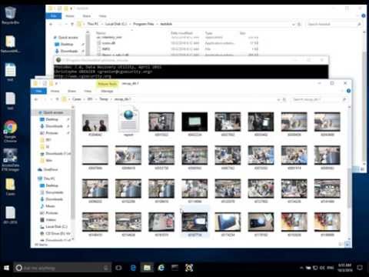Image resolution: width=369 pixels, height=277 pixels.
Task: Select Quick access in front window sidebar
Action: (x=53, y=112)
